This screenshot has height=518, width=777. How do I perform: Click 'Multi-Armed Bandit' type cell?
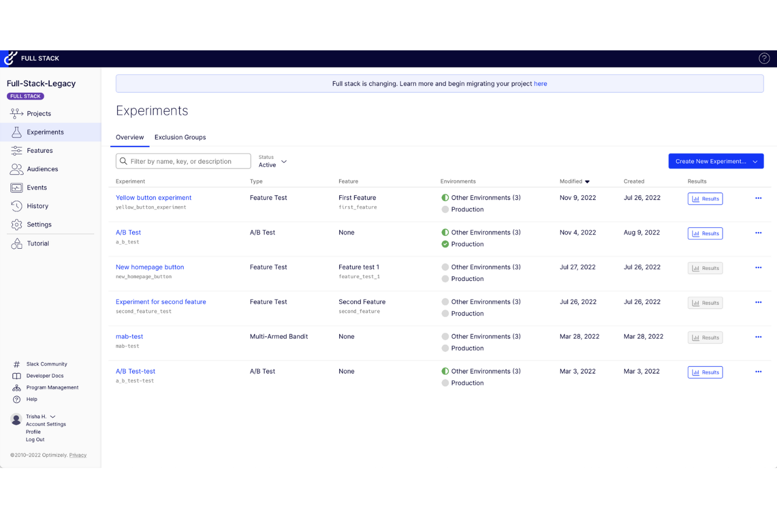tap(279, 336)
